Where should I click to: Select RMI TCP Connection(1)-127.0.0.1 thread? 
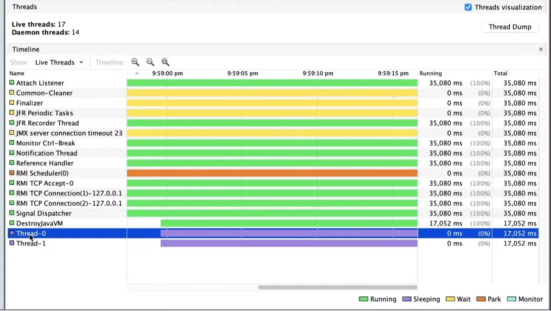pos(273,193)
